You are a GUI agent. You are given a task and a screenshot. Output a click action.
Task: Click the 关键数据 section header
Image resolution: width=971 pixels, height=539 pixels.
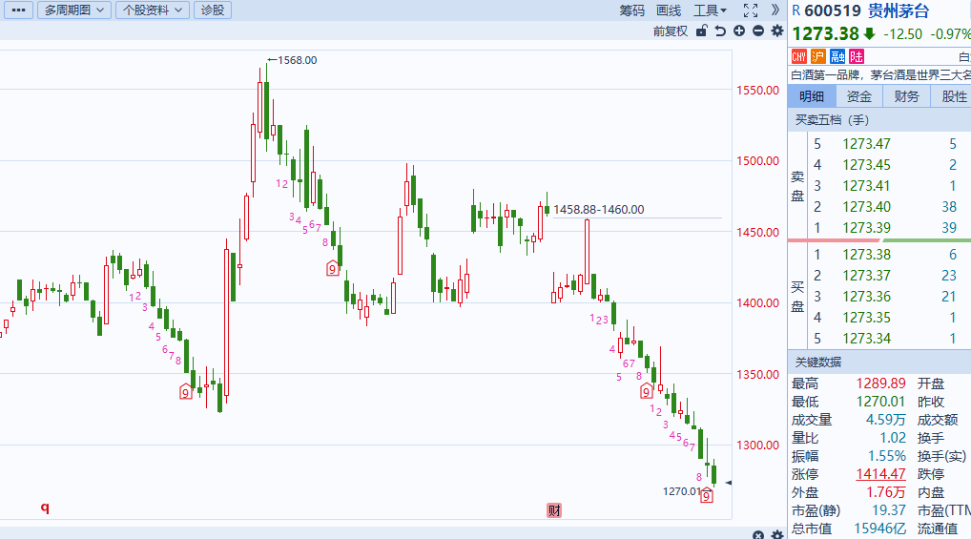click(818, 362)
